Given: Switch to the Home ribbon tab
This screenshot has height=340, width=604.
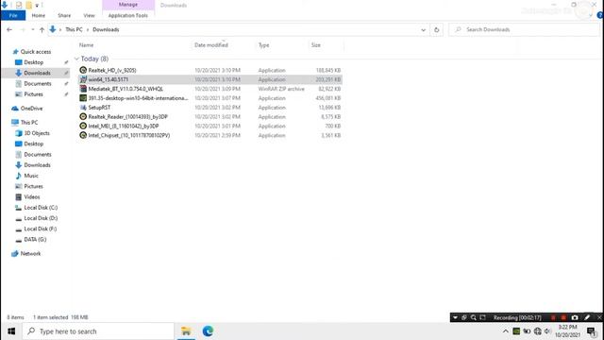Looking at the screenshot, I should tap(38, 15).
